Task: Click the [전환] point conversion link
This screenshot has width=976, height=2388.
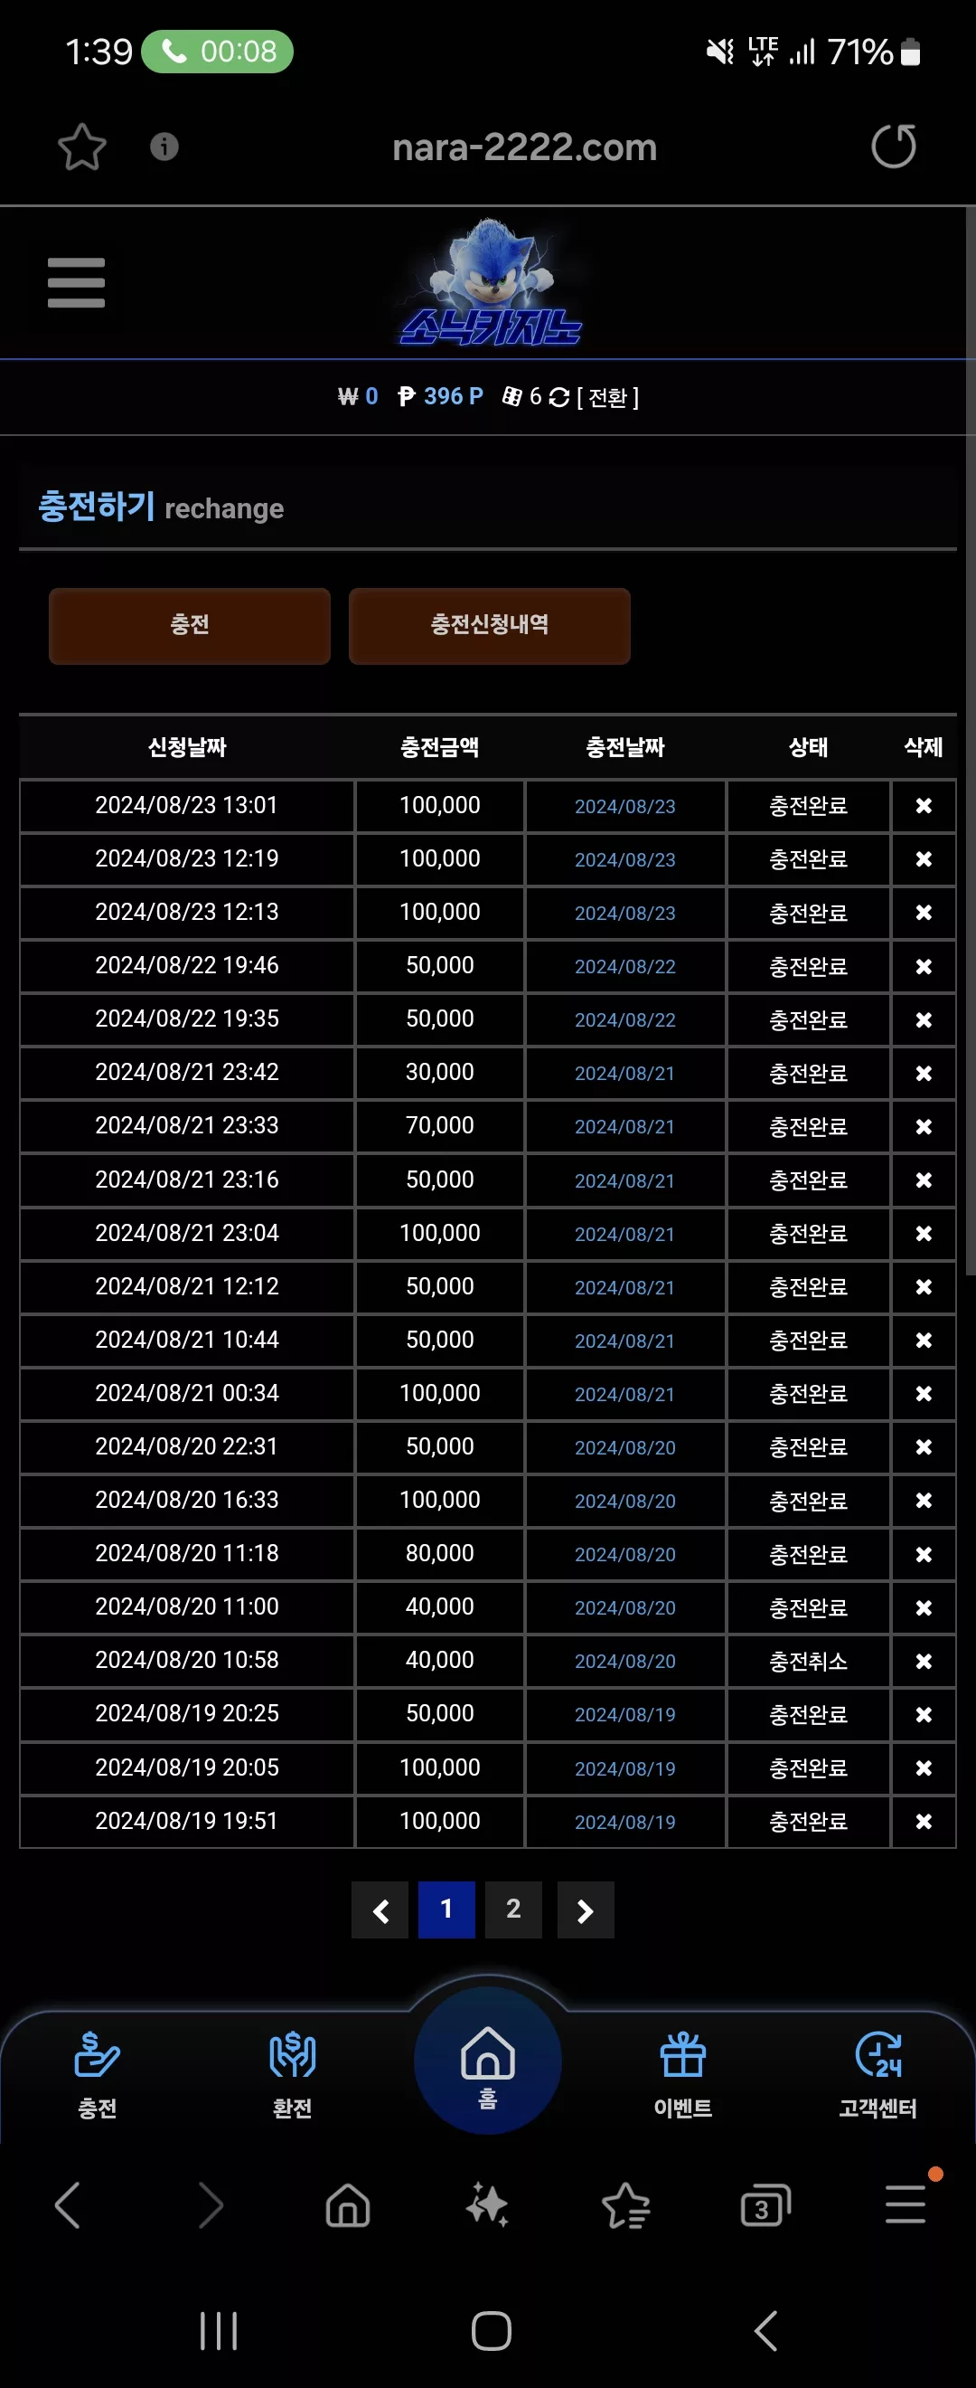Action: 606,398
